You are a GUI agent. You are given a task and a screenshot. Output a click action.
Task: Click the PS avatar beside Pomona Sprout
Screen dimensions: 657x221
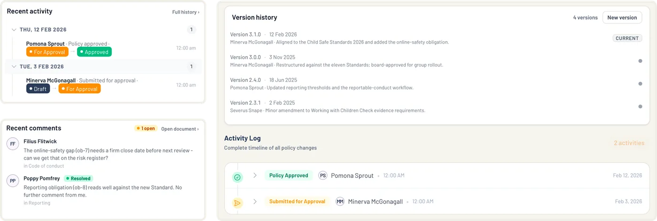(x=322, y=176)
